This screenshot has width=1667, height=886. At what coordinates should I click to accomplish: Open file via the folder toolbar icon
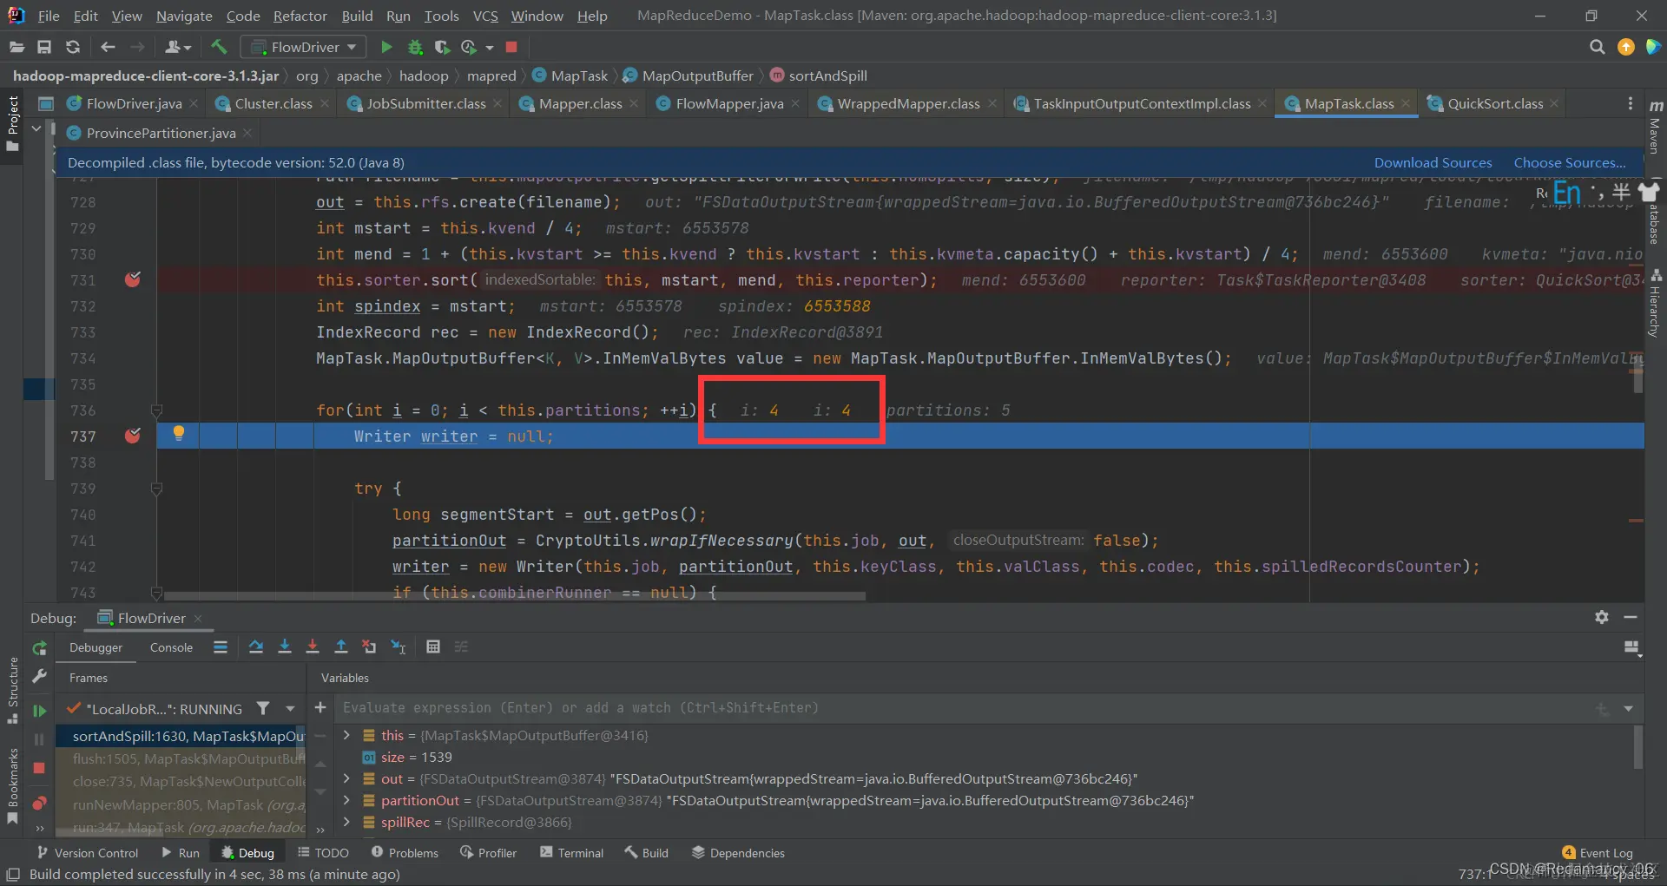pyautogui.click(x=16, y=47)
